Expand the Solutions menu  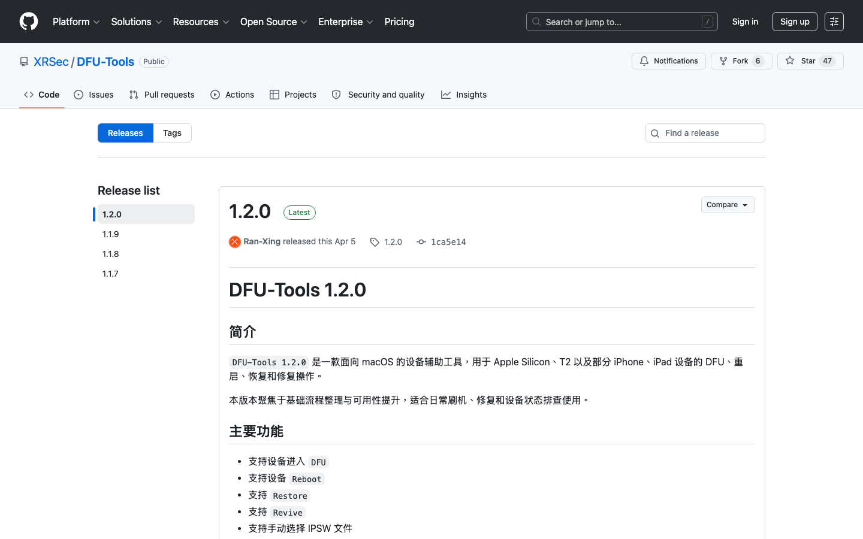coord(137,22)
